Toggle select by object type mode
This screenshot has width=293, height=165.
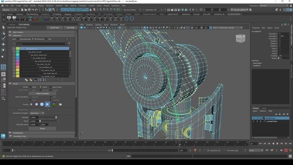click(50, 10)
